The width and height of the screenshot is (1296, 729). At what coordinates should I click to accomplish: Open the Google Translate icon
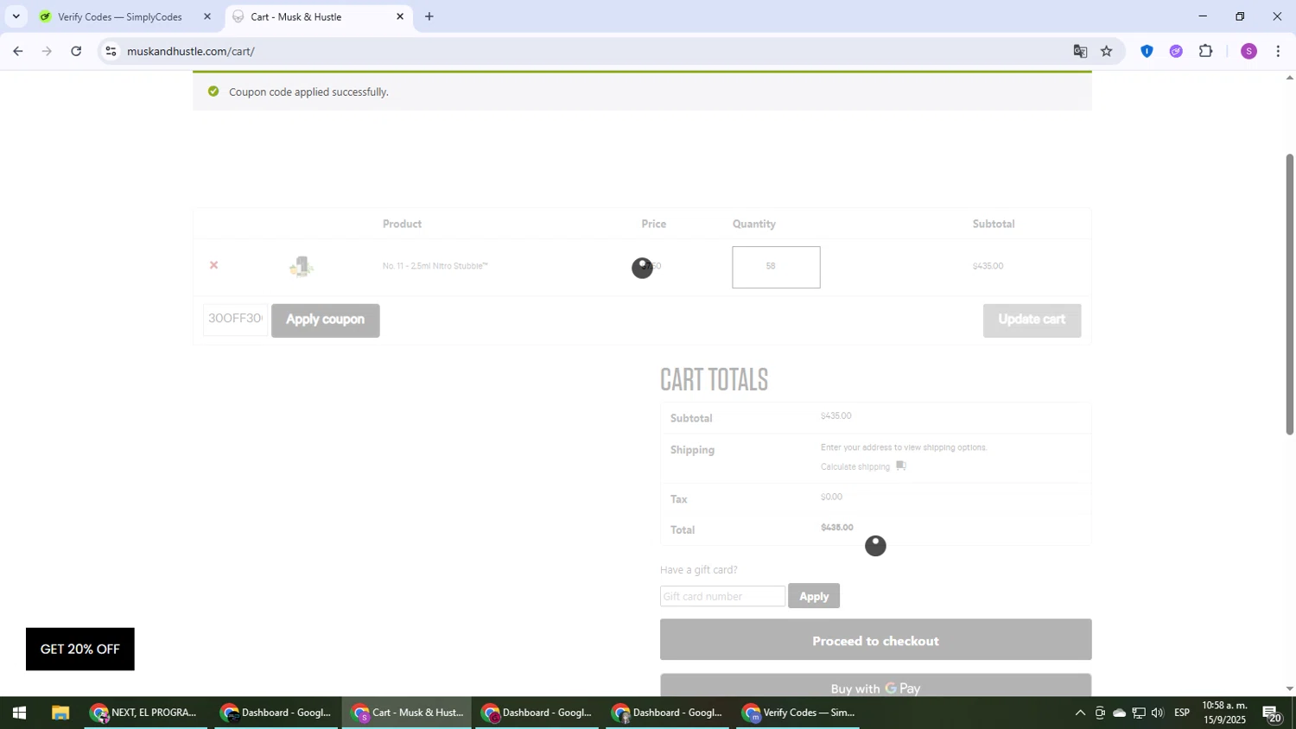(1080, 52)
